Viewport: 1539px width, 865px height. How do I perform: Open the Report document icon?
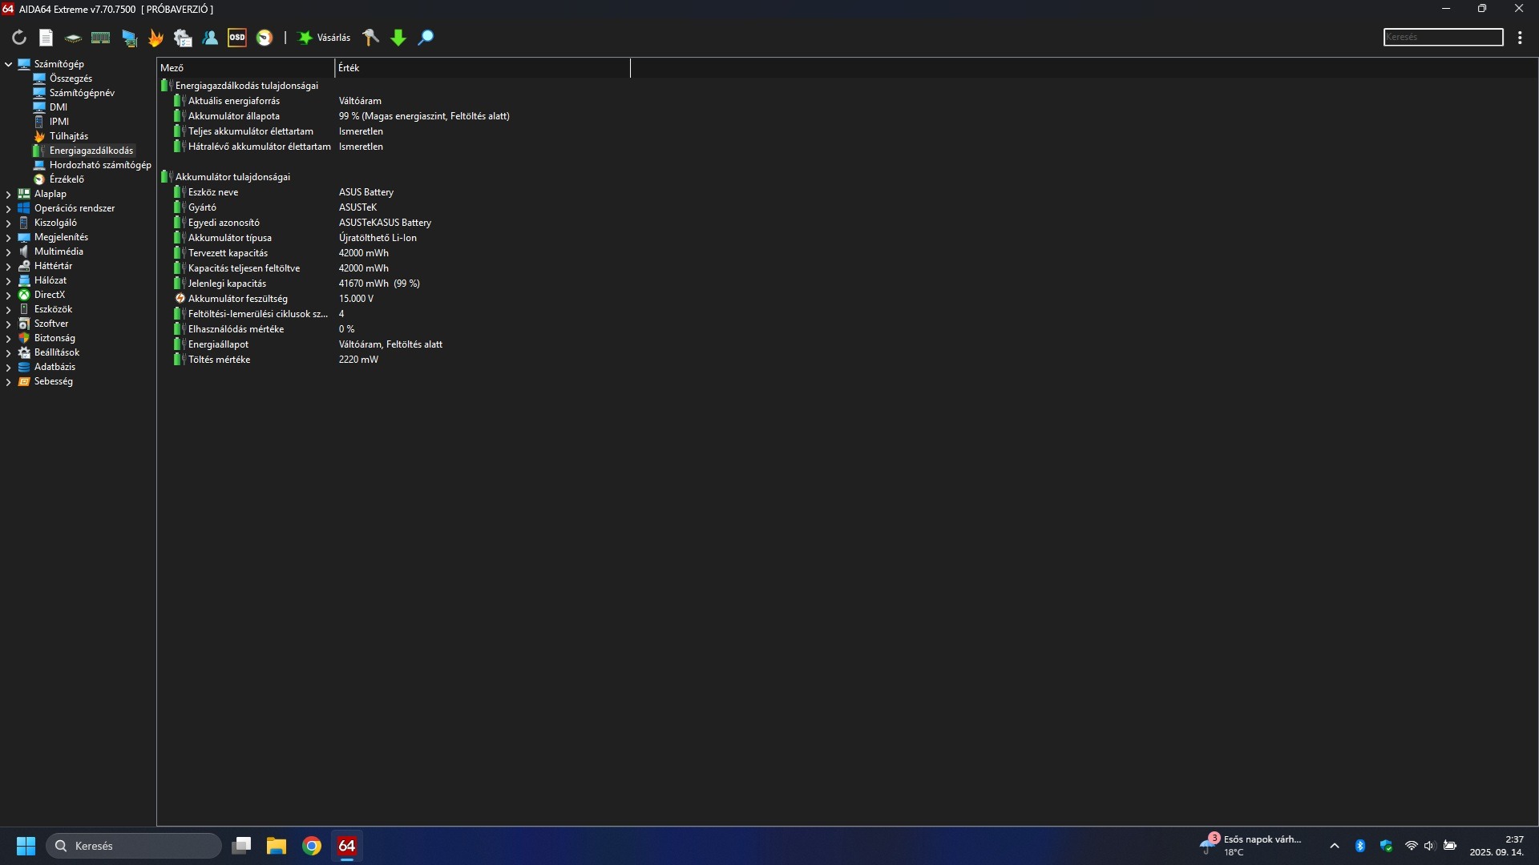click(46, 38)
